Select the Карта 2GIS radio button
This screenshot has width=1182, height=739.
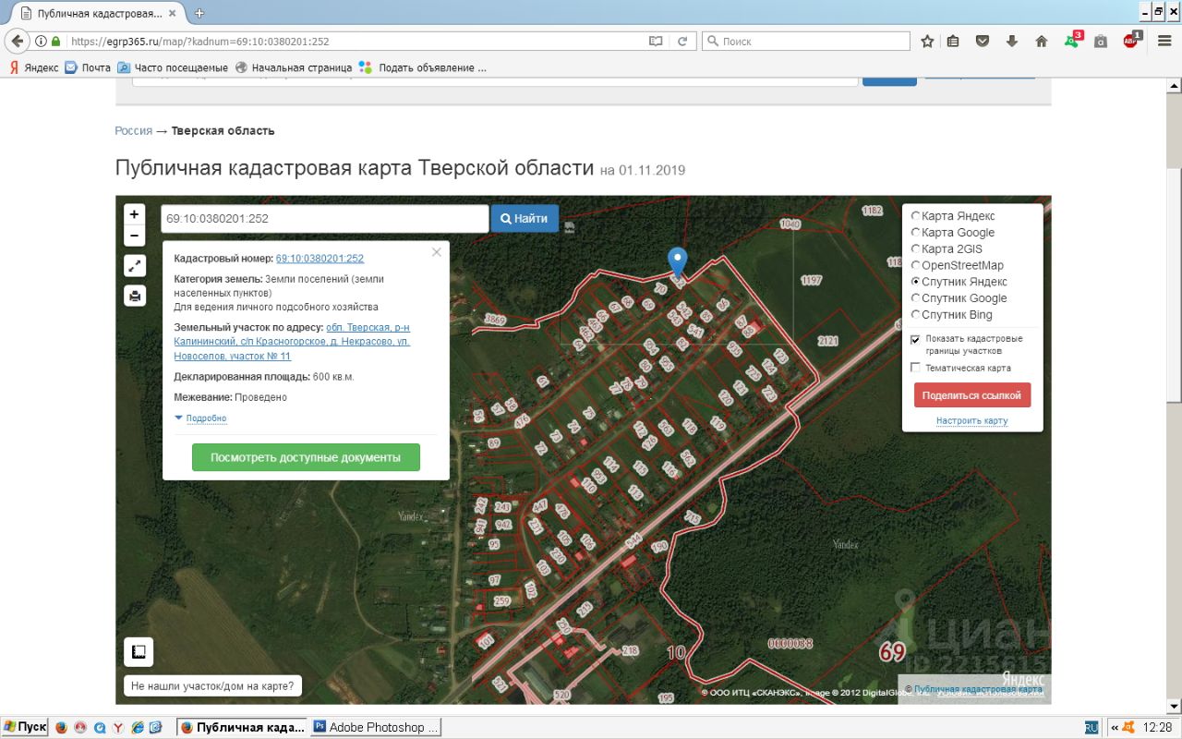pyautogui.click(x=916, y=249)
